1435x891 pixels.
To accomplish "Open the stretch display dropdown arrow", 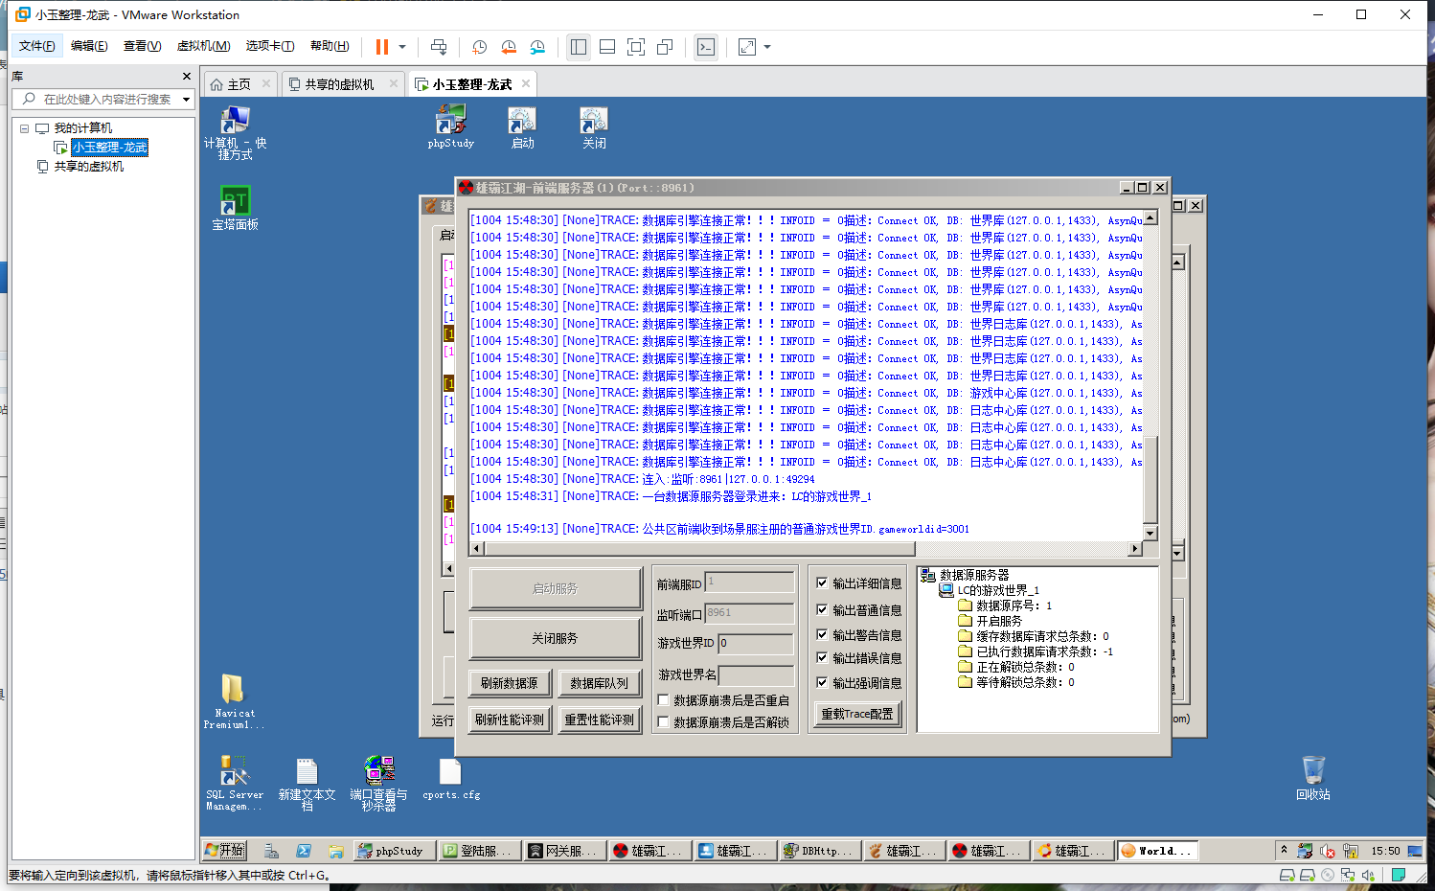I will [x=767, y=47].
